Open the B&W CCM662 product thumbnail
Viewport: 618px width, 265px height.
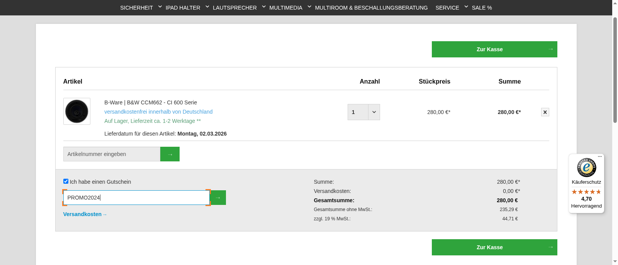77,111
